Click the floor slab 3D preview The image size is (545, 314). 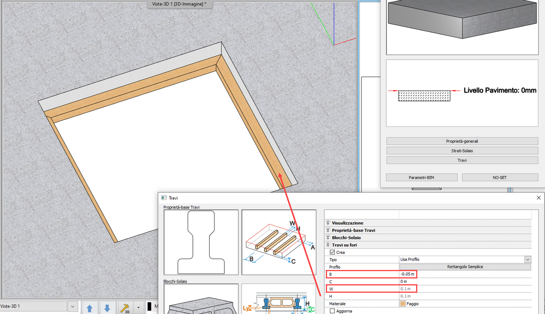point(462,27)
